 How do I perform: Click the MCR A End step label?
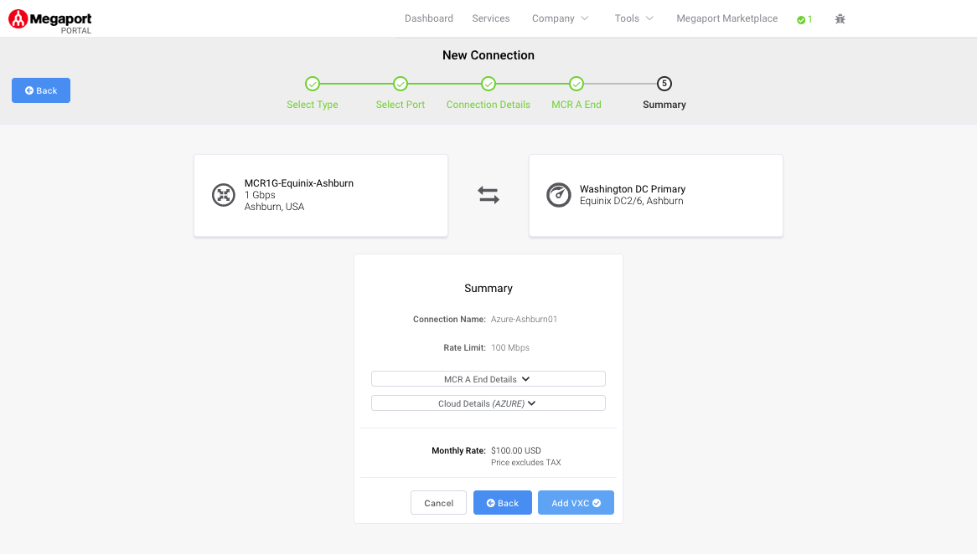pyautogui.click(x=576, y=105)
